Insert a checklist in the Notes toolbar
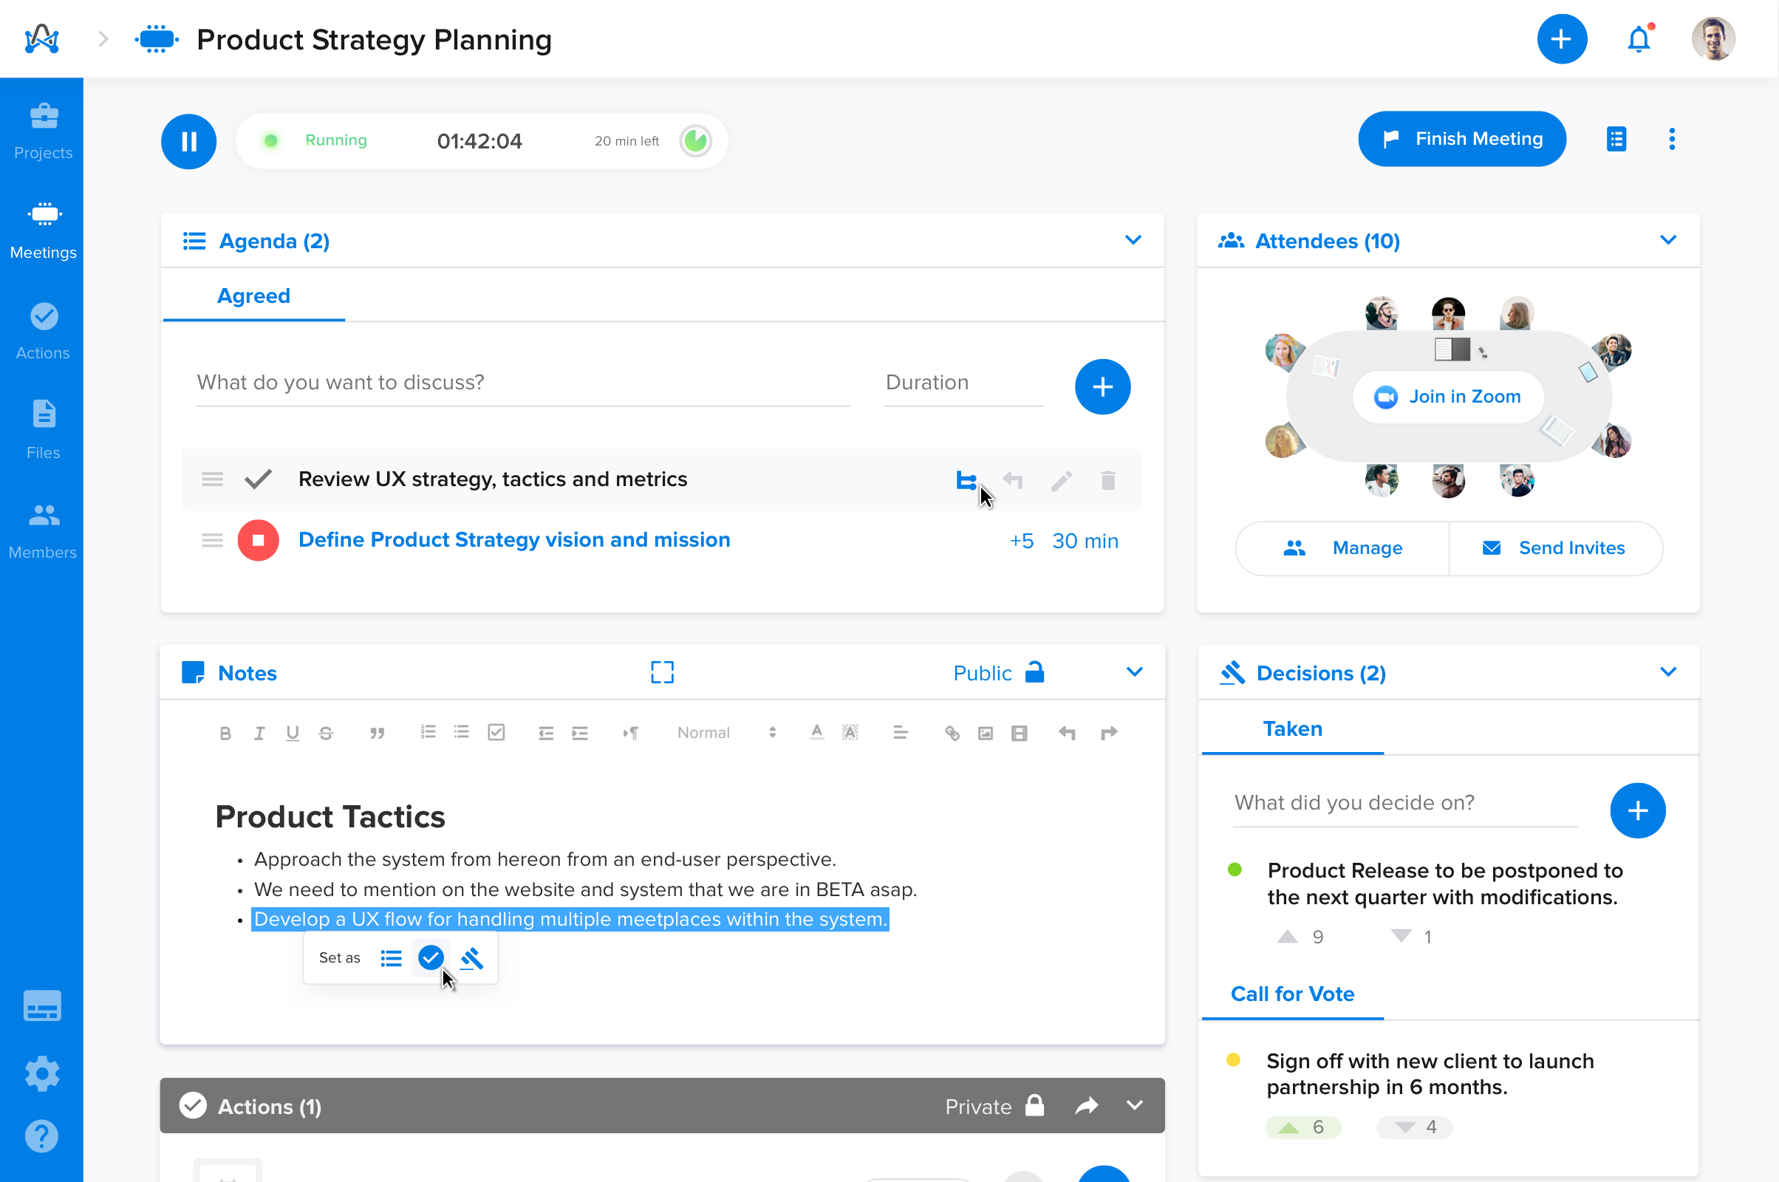The image size is (1779, 1182). tap(496, 732)
